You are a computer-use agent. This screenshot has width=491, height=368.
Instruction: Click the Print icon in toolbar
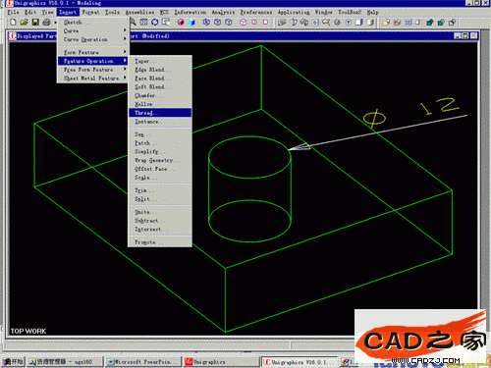tap(46, 23)
